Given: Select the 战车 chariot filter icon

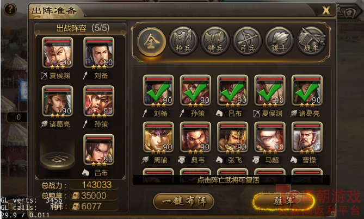Looking at the screenshot, I should click(x=311, y=41).
